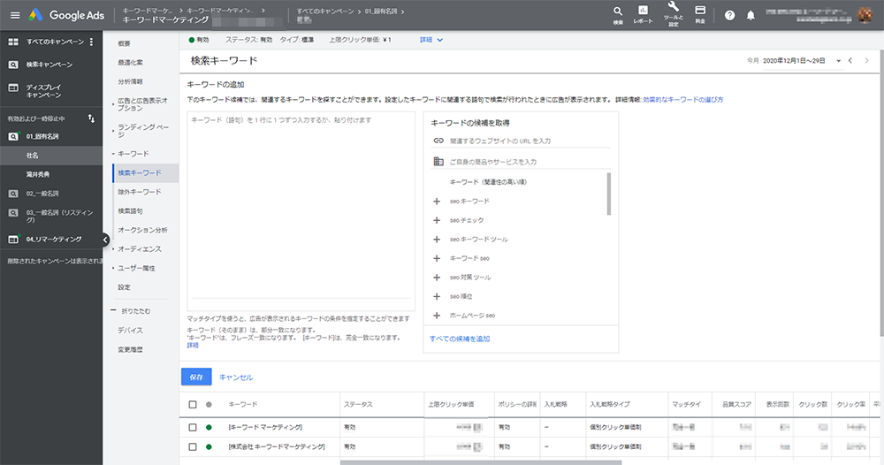Collapse menu with 折りたたむ

131,311
